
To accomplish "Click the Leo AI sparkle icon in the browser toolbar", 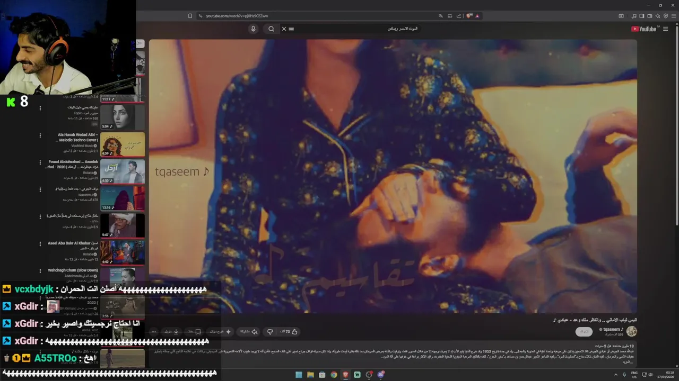I will 658,16.
